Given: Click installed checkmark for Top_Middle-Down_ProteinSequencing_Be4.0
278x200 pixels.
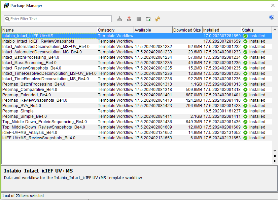Looking at the screenshot, I should pyautogui.click(x=245, y=122).
